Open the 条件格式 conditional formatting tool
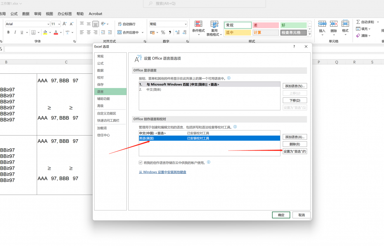The height and width of the screenshot is (246, 384). pyautogui.click(x=198, y=26)
